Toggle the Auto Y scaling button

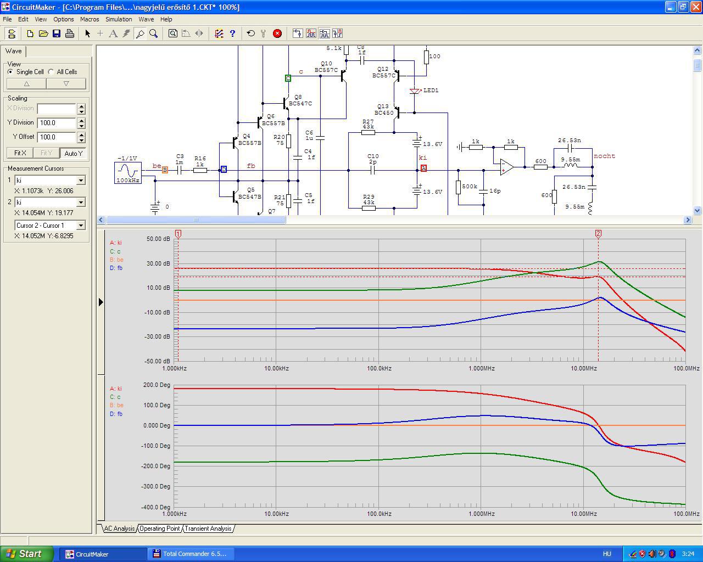[x=73, y=153]
